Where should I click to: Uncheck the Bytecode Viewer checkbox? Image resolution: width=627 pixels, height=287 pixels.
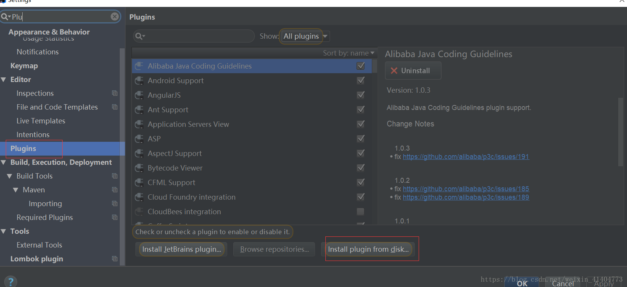[x=361, y=168]
